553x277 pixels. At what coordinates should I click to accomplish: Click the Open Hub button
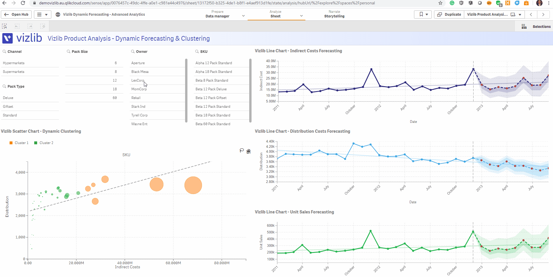point(16,15)
